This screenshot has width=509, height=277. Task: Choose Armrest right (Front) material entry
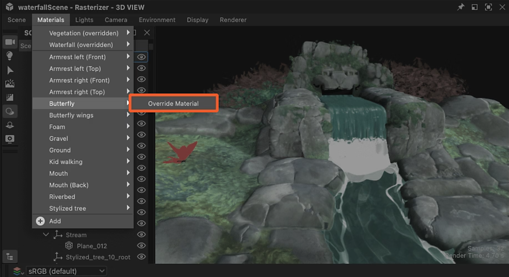click(x=83, y=80)
